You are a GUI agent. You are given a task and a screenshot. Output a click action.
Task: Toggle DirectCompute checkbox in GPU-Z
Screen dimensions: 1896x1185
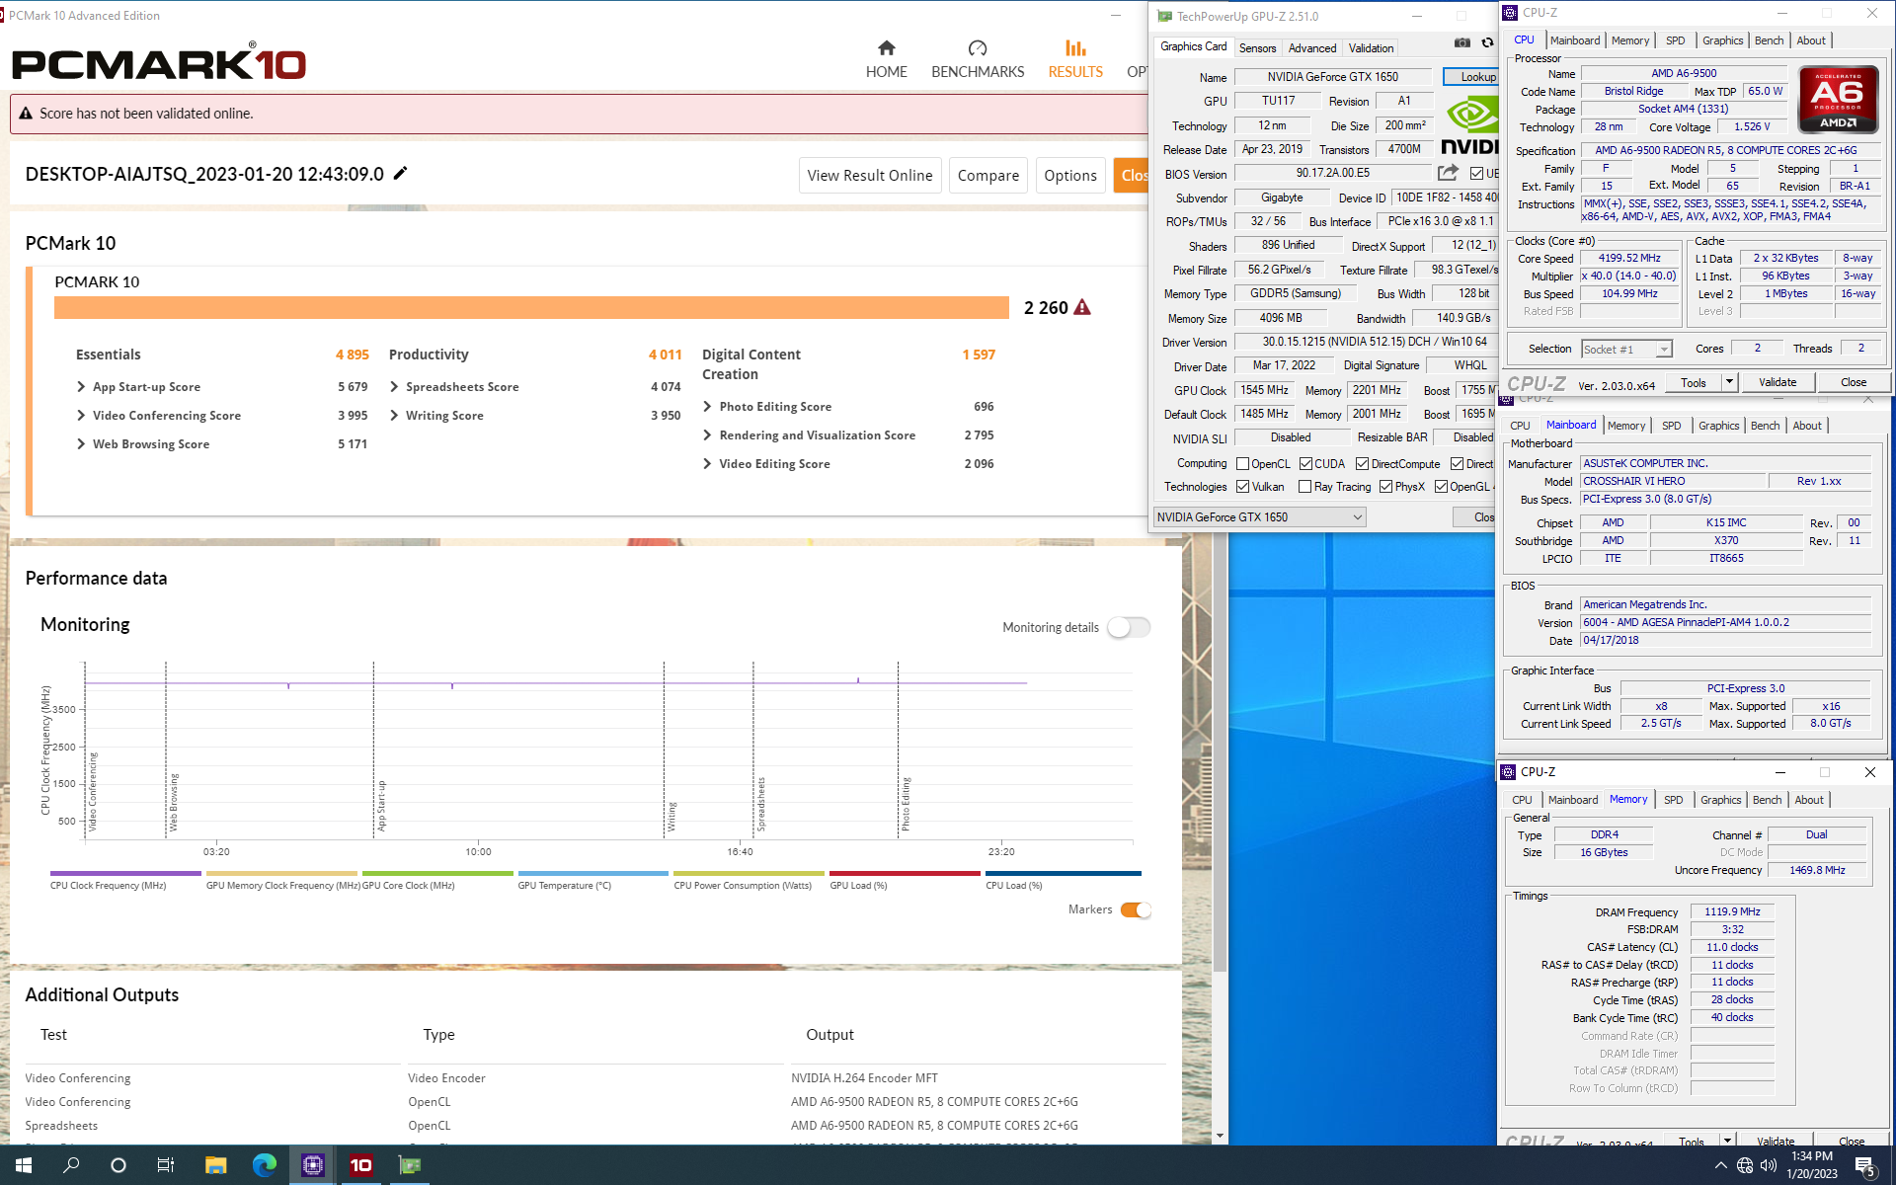(x=1362, y=463)
